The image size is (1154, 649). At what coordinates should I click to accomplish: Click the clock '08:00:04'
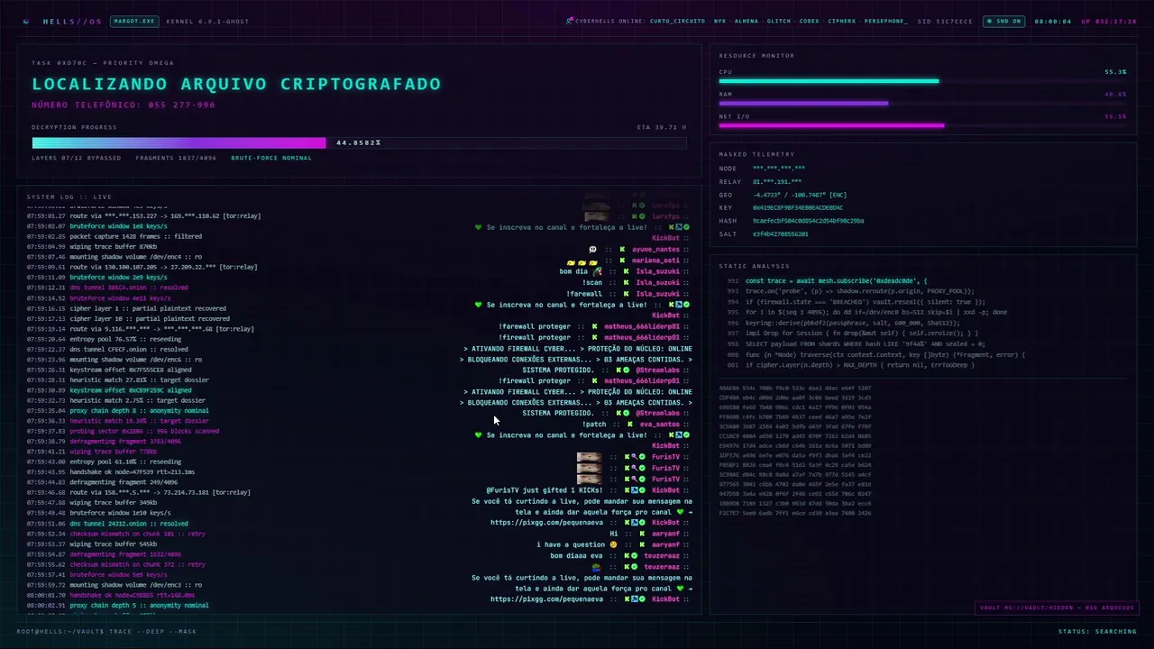pyautogui.click(x=1052, y=21)
